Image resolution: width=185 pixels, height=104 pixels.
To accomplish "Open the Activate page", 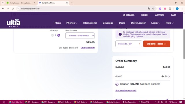I will (160, 15).
